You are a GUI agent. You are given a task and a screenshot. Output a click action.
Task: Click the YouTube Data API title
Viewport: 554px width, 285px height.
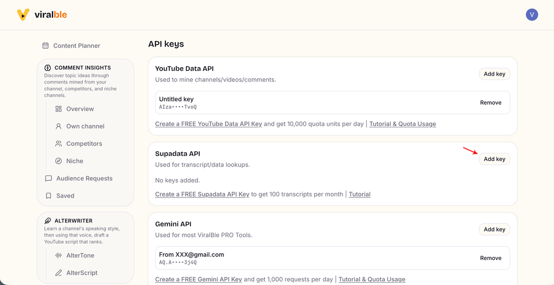coord(184,69)
